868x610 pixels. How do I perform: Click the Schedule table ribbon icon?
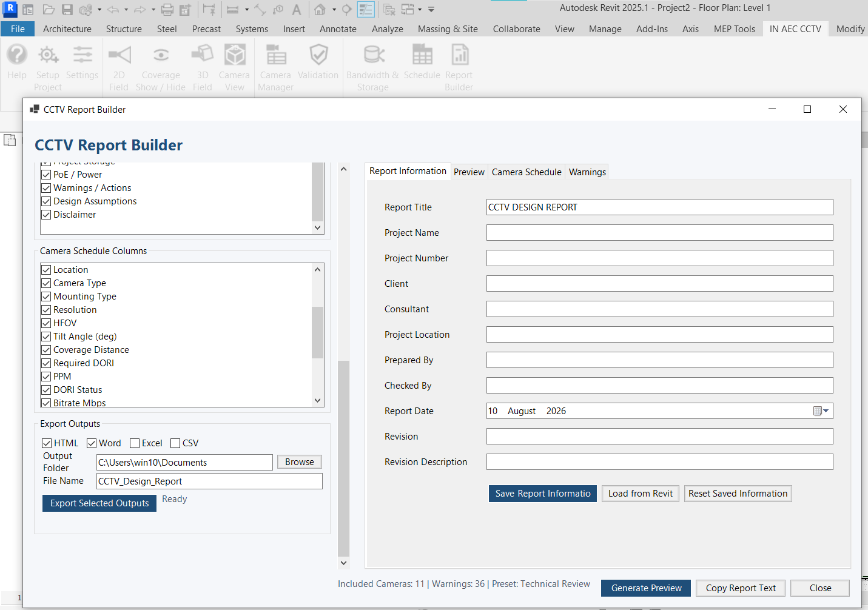tap(422, 55)
